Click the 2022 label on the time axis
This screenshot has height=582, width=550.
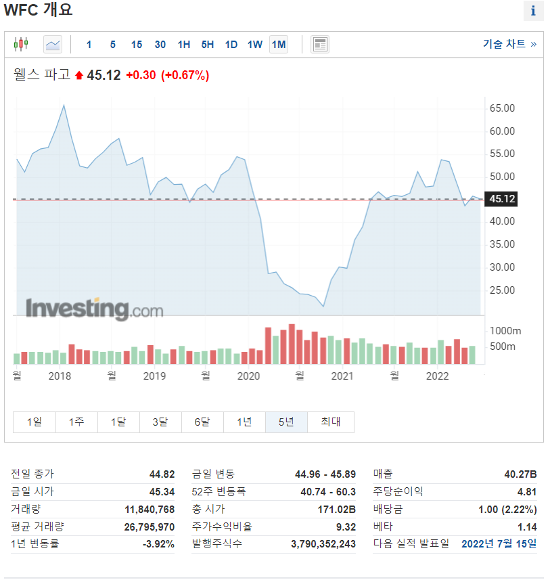point(437,376)
